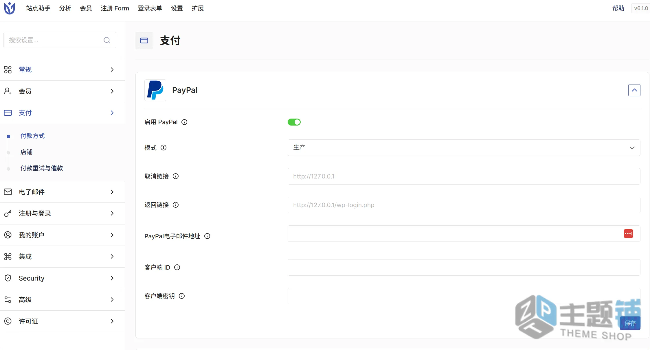This screenshot has height=350, width=650.
Task: Click info icon beside 启用 PayPal
Action: coord(184,122)
